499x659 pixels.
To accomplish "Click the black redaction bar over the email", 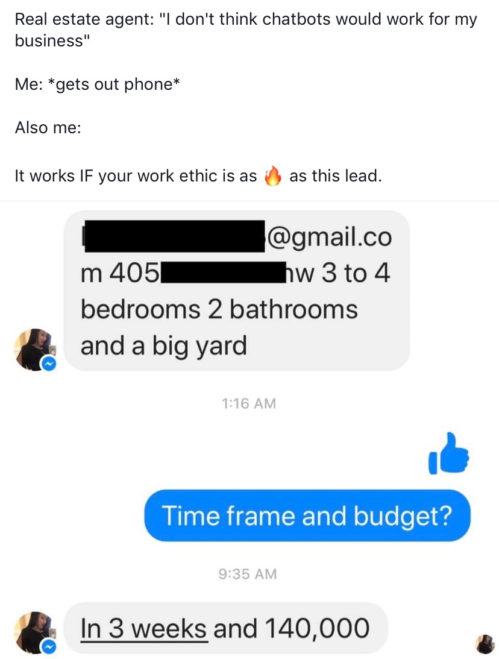I will coord(174,236).
